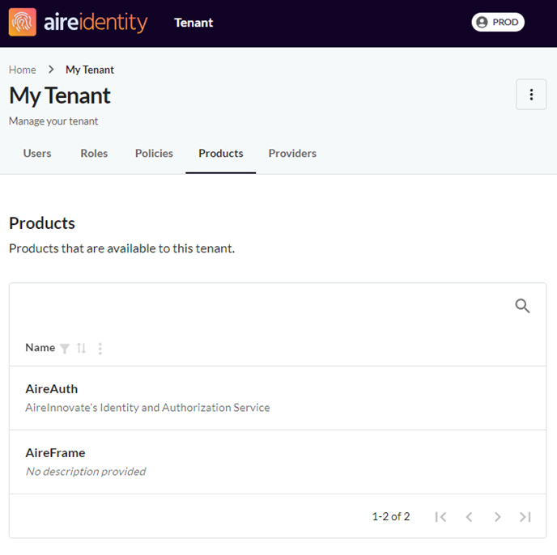This screenshot has width=557, height=555.
Task: Open the AireAuth product row
Action: [278, 398]
